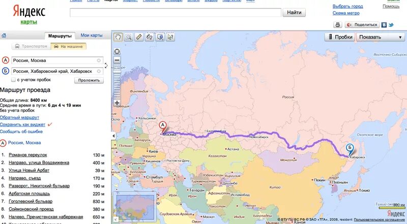This screenshot has width=407, height=224.
Task: Open the Маршруты tab
Action: click(60, 36)
